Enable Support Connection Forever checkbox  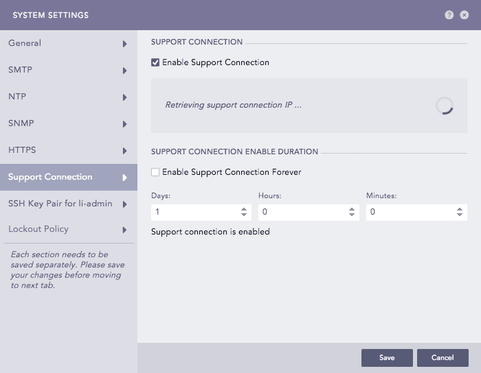(x=155, y=172)
